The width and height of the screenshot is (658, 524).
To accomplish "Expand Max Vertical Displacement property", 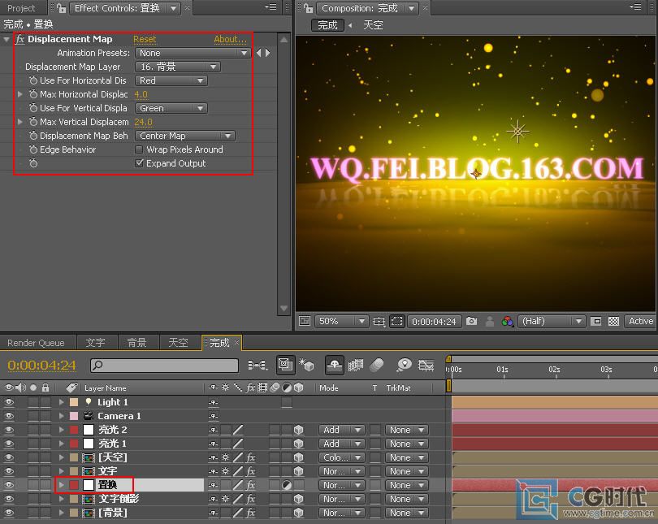I will tap(19, 122).
